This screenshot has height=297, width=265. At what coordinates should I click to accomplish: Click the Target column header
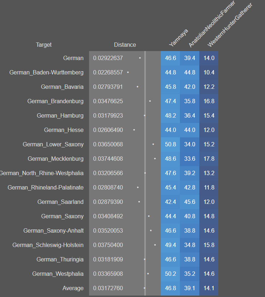[x=44, y=45]
